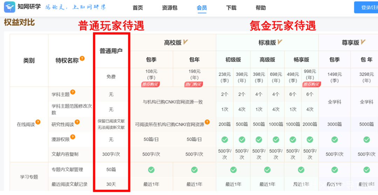
Task: Click the 最近阅读文献记录 row label
Action: tap(69, 185)
